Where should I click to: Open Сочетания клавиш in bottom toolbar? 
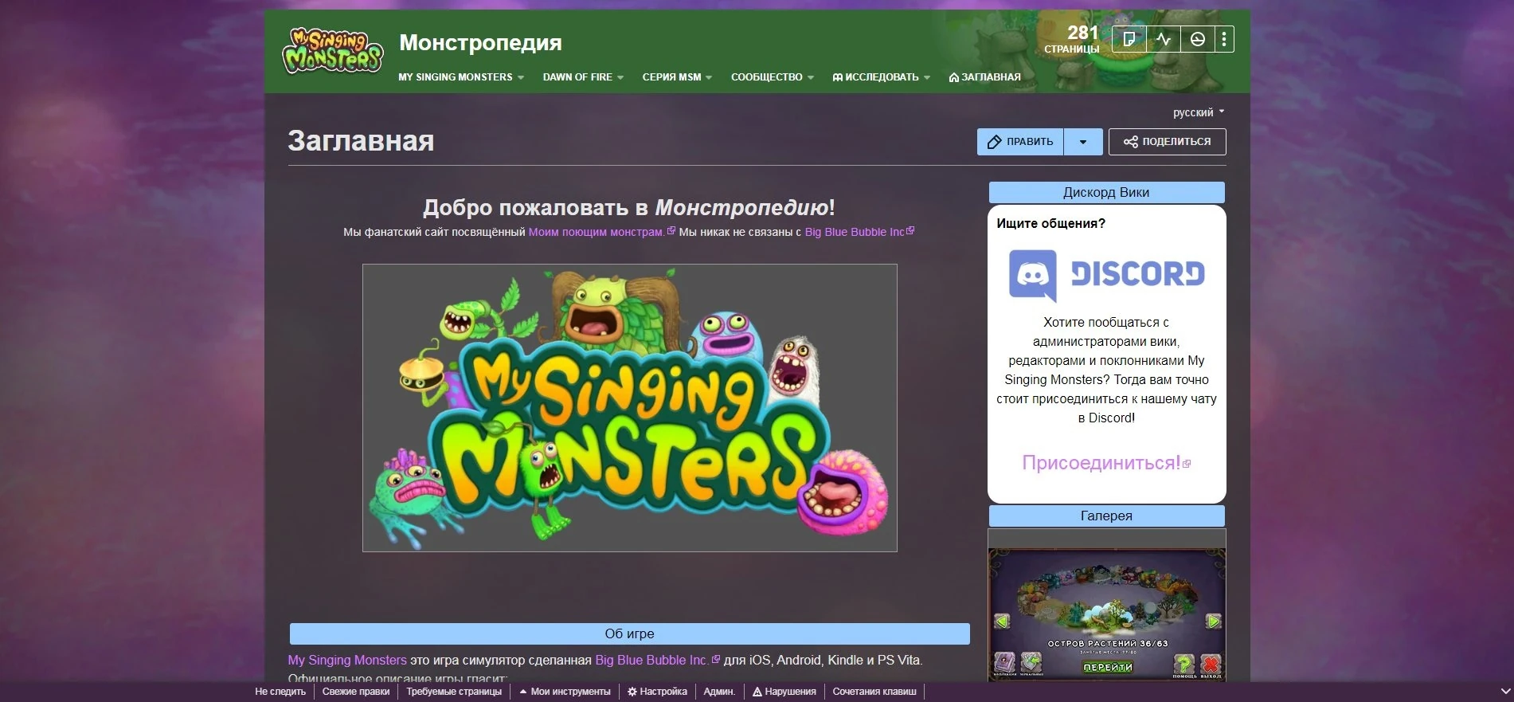(x=874, y=692)
